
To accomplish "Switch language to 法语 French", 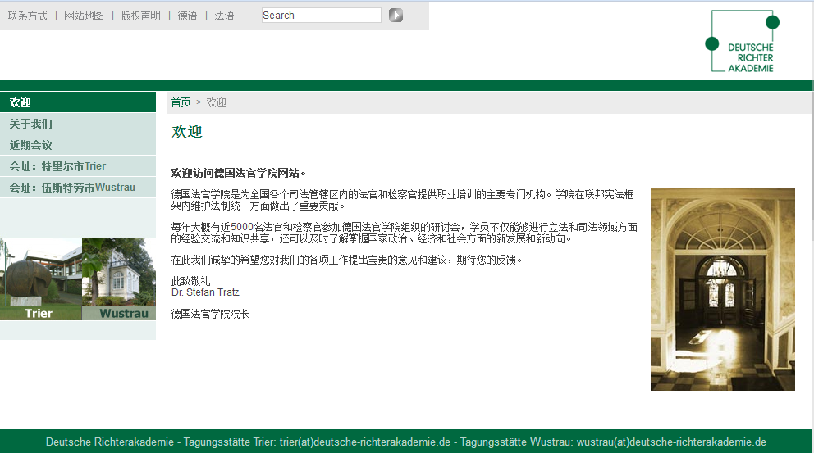I will click(224, 16).
